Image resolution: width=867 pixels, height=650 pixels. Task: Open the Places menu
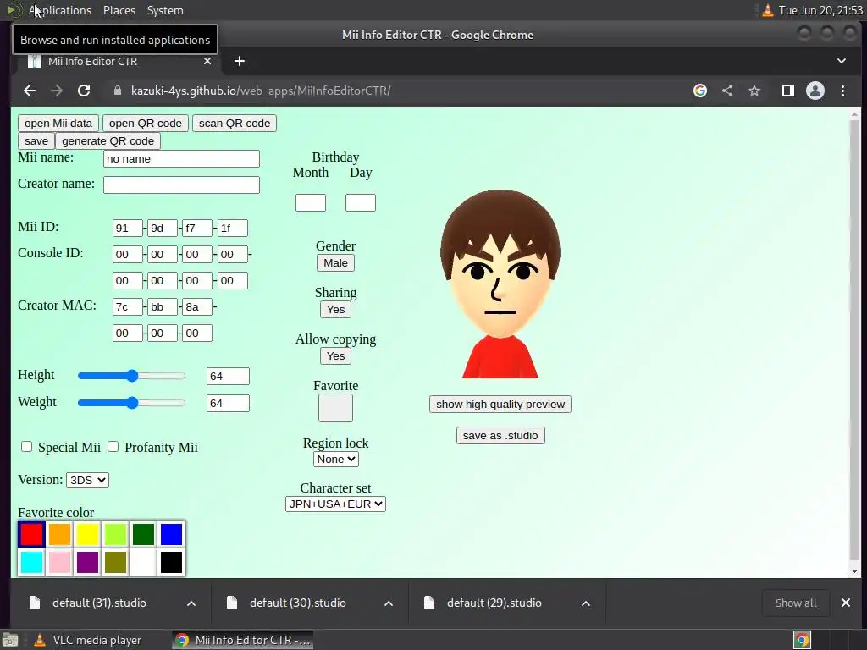pyautogui.click(x=119, y=10)
